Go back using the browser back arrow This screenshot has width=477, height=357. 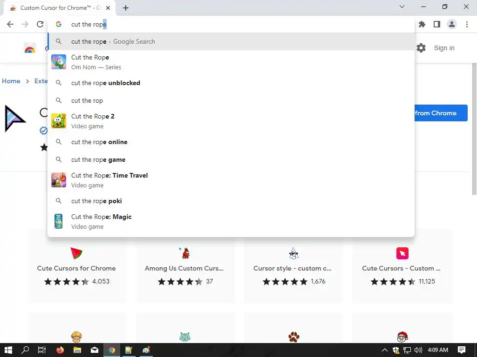pos(10,24)
